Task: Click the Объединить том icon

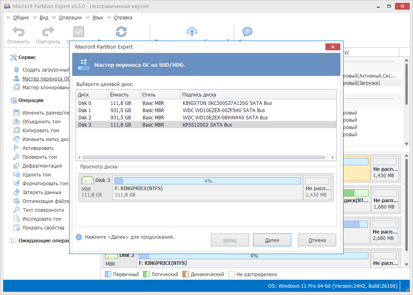Action: (16, 121)
